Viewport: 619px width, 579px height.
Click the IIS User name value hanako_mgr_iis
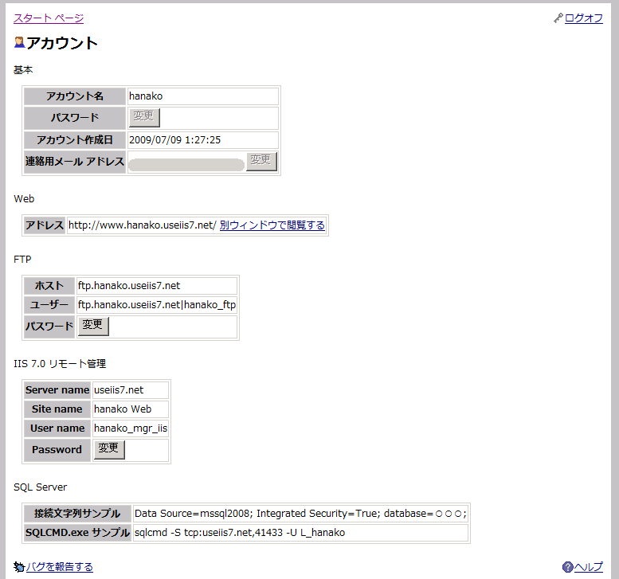coord(131,428)
